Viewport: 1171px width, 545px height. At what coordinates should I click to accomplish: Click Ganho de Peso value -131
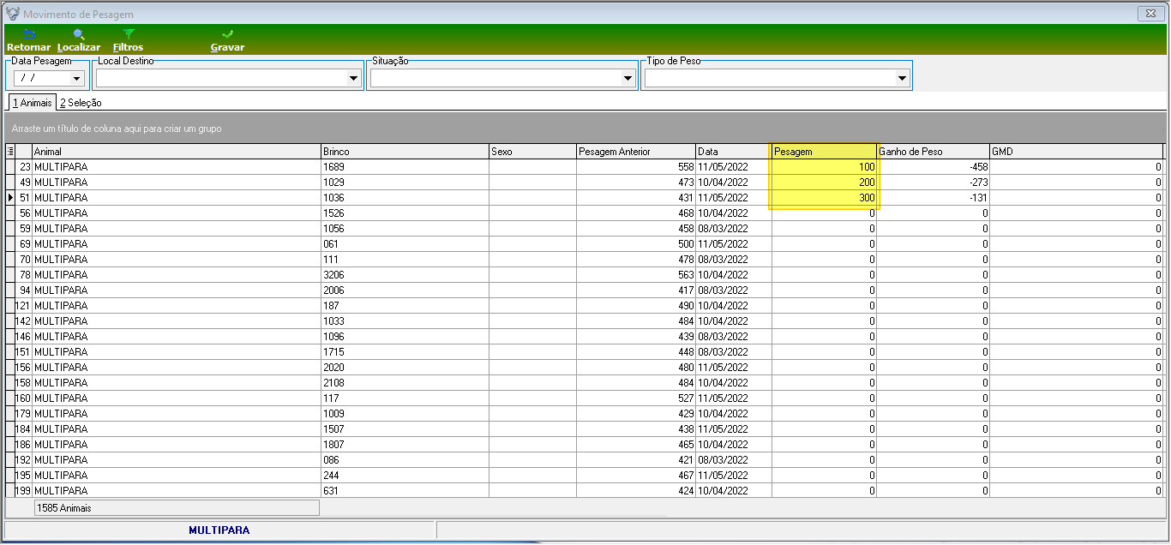[x=934, y=198]
